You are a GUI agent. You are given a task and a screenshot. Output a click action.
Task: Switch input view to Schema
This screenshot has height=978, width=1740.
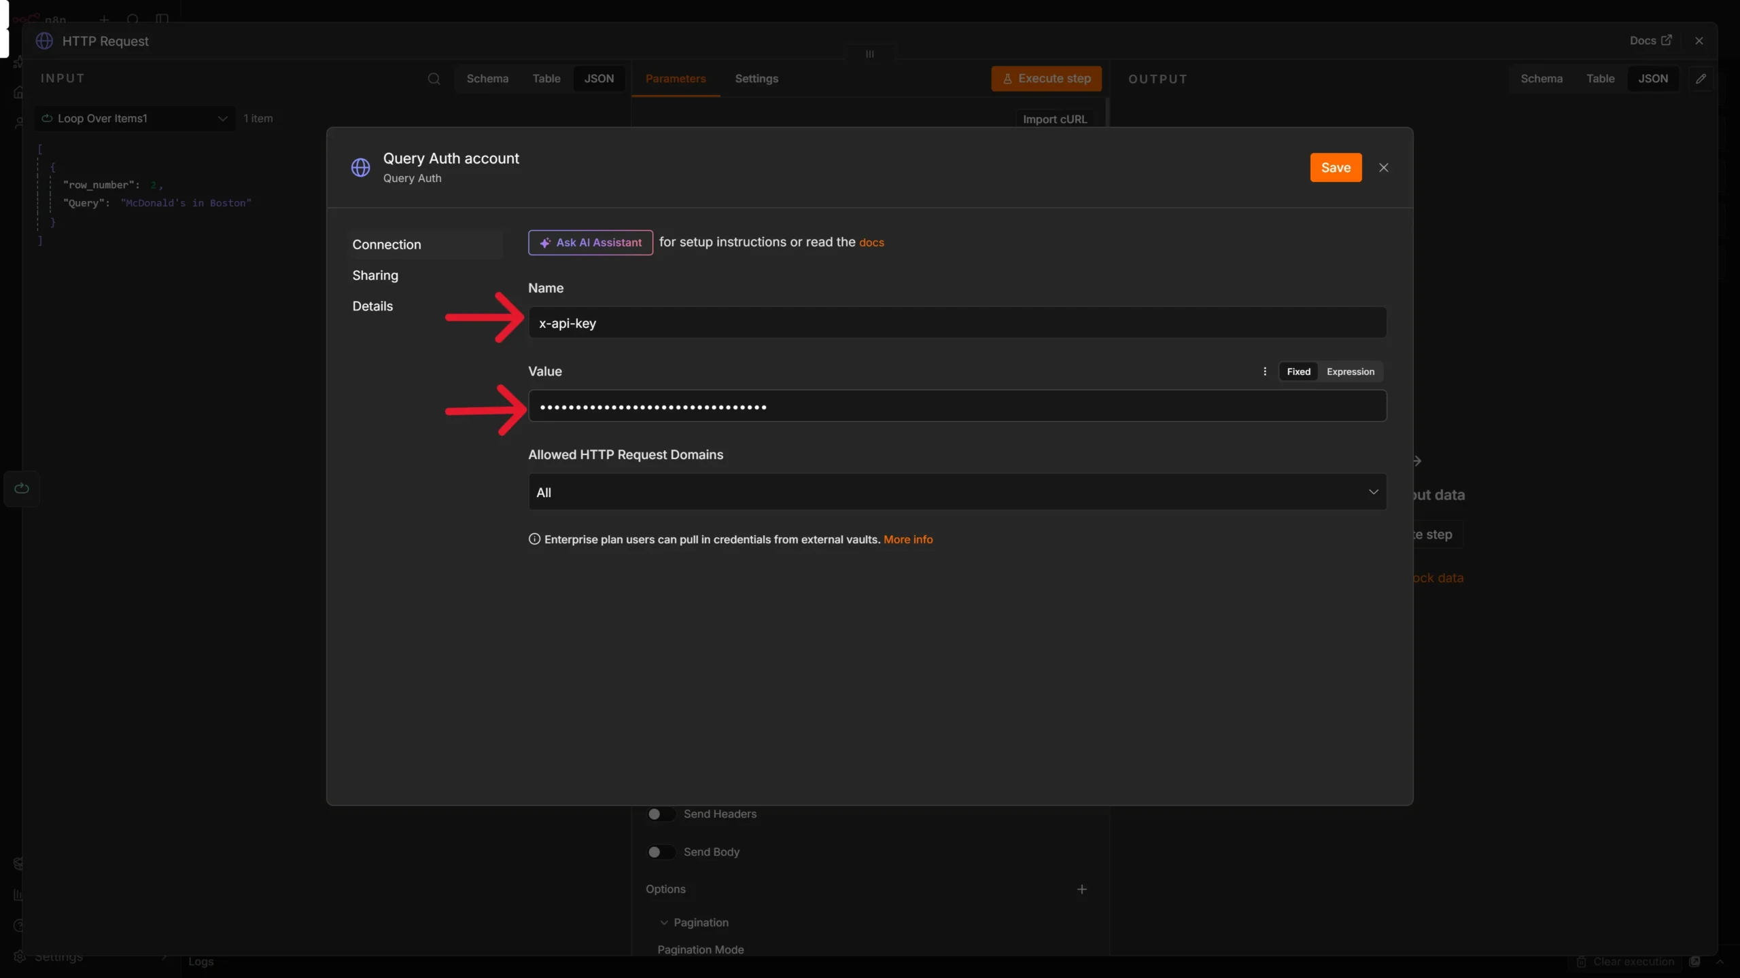click(x=487, y=79)
